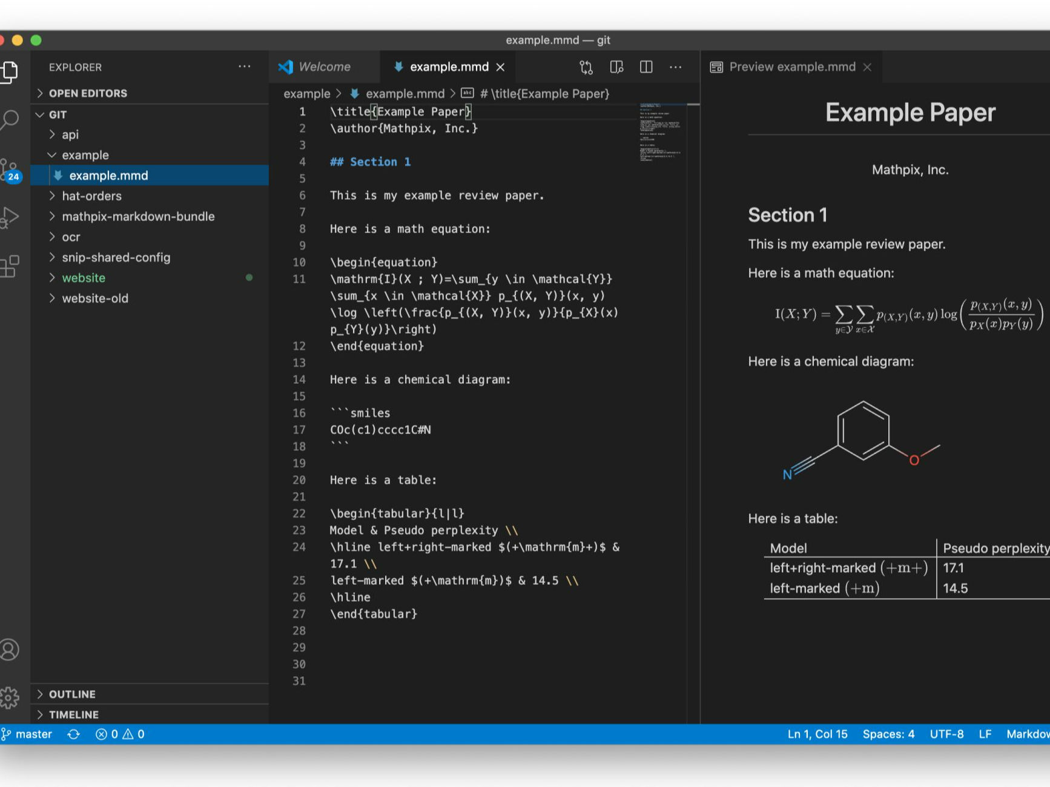Click the code minimap in editor
This screenshot has width=1050, height=787.
click(662, 133)
